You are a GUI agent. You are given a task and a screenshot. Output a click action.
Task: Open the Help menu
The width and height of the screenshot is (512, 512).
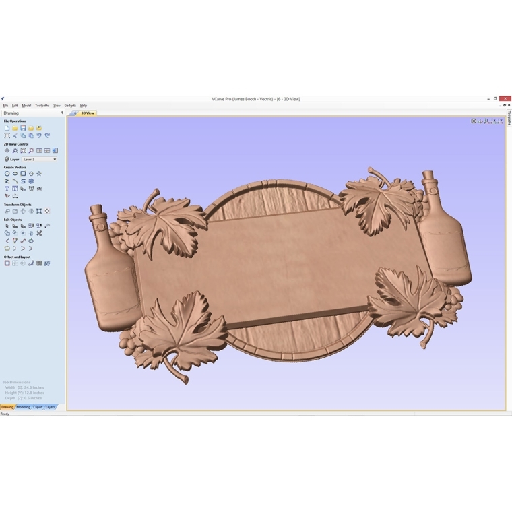84,106
